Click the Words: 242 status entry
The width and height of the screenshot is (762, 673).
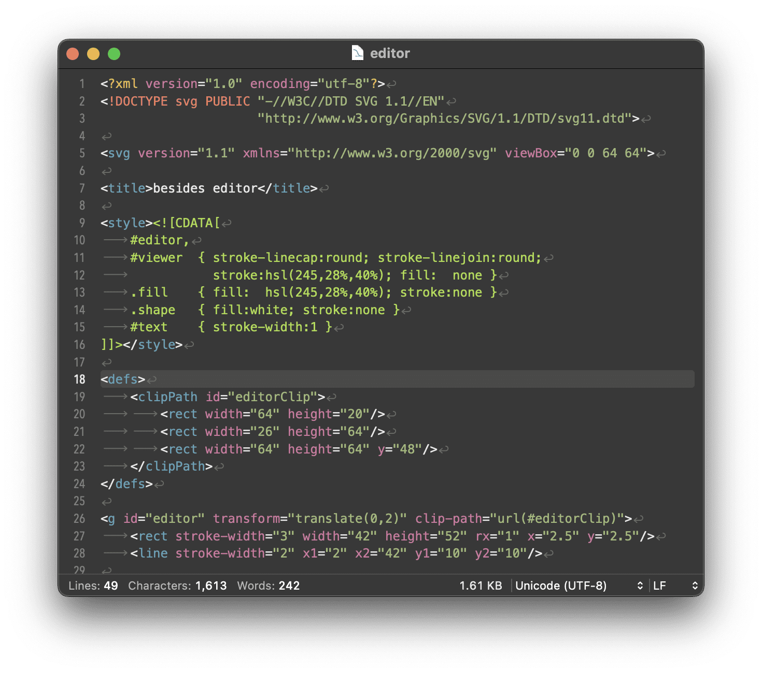pyautogui.click(x=269, y=586)
